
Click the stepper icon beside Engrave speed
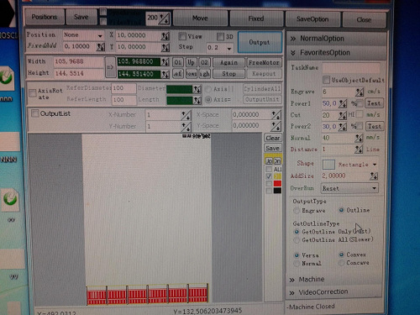(360, 92)
